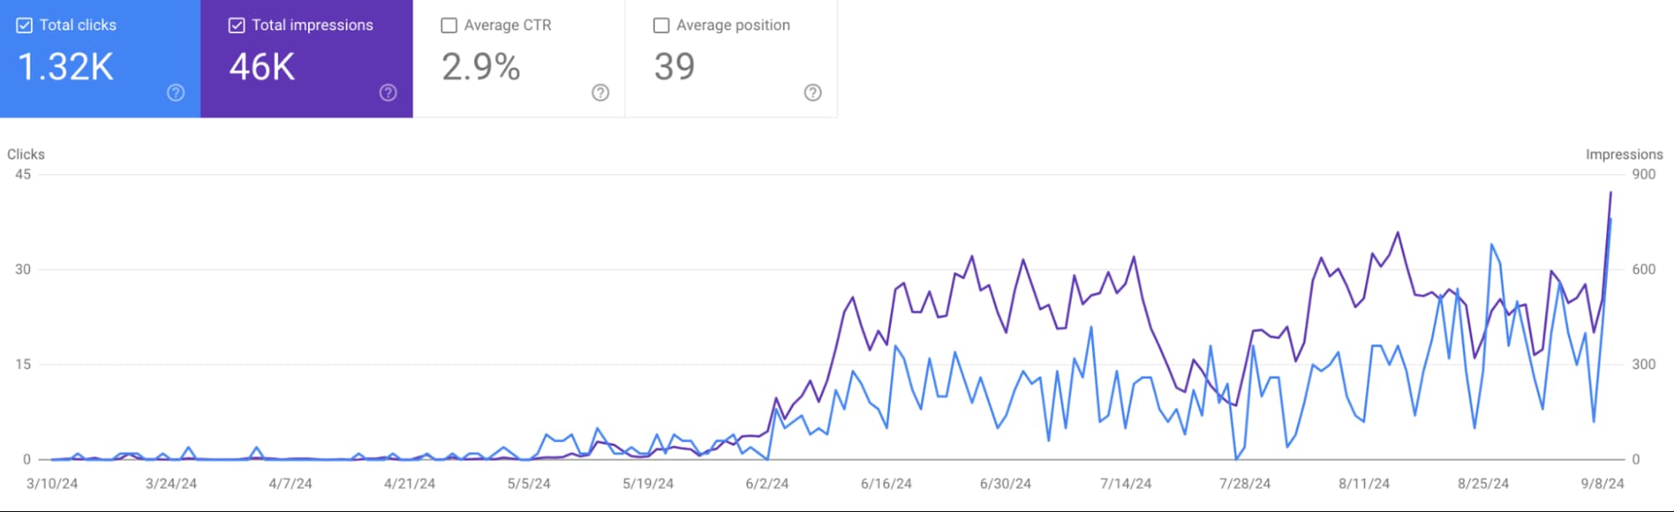This screenshot has height=512, width=1674.
Task: Select the Average position metric card
Action: 731,59
